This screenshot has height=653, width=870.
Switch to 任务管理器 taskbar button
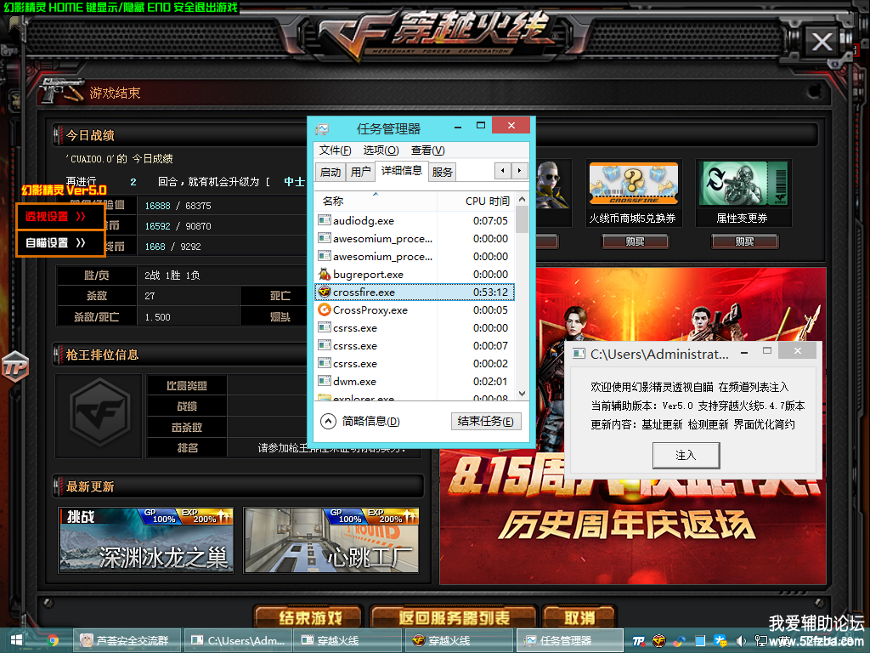coord(570,640)
